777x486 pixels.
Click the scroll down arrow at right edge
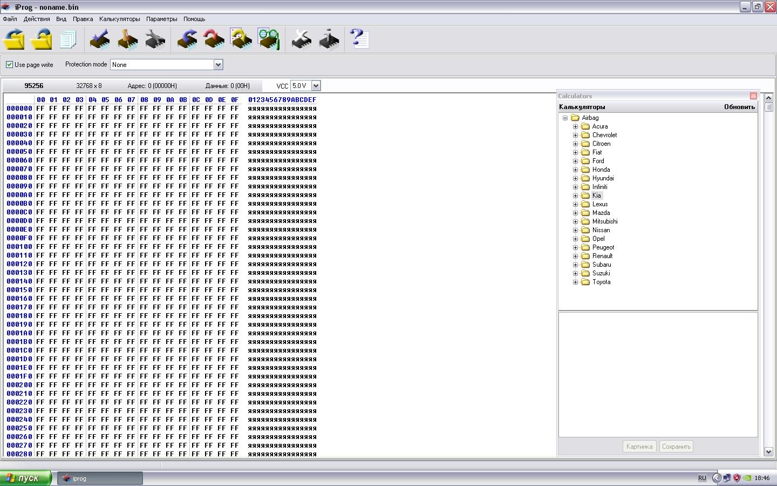coord(768,451)
